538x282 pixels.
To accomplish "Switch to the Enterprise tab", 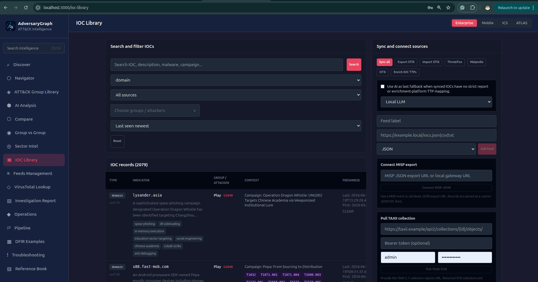I will click(464, 23).
